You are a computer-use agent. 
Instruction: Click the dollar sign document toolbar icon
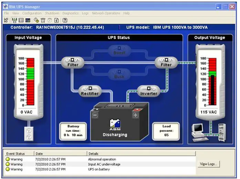coord(56,20)
